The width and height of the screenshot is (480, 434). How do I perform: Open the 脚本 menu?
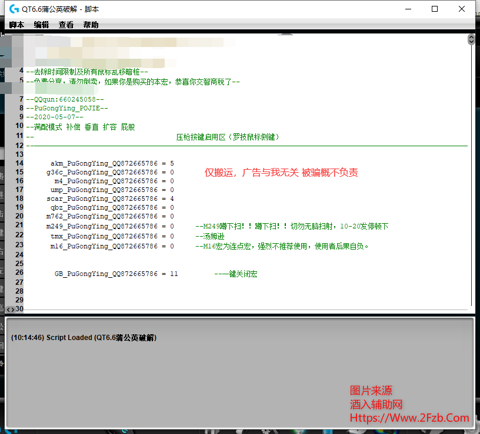[16, 25]
